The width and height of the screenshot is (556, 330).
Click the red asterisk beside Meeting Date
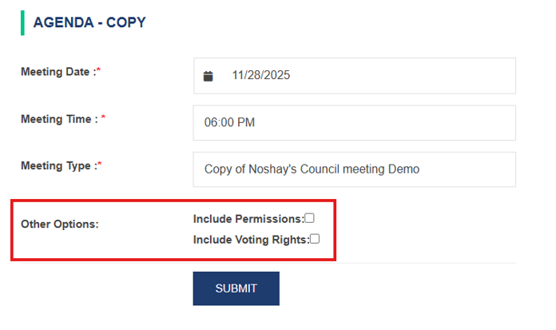point(98,71)
